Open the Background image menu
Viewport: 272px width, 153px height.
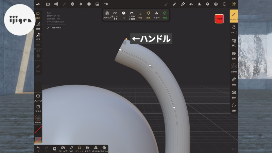point(97,4)
